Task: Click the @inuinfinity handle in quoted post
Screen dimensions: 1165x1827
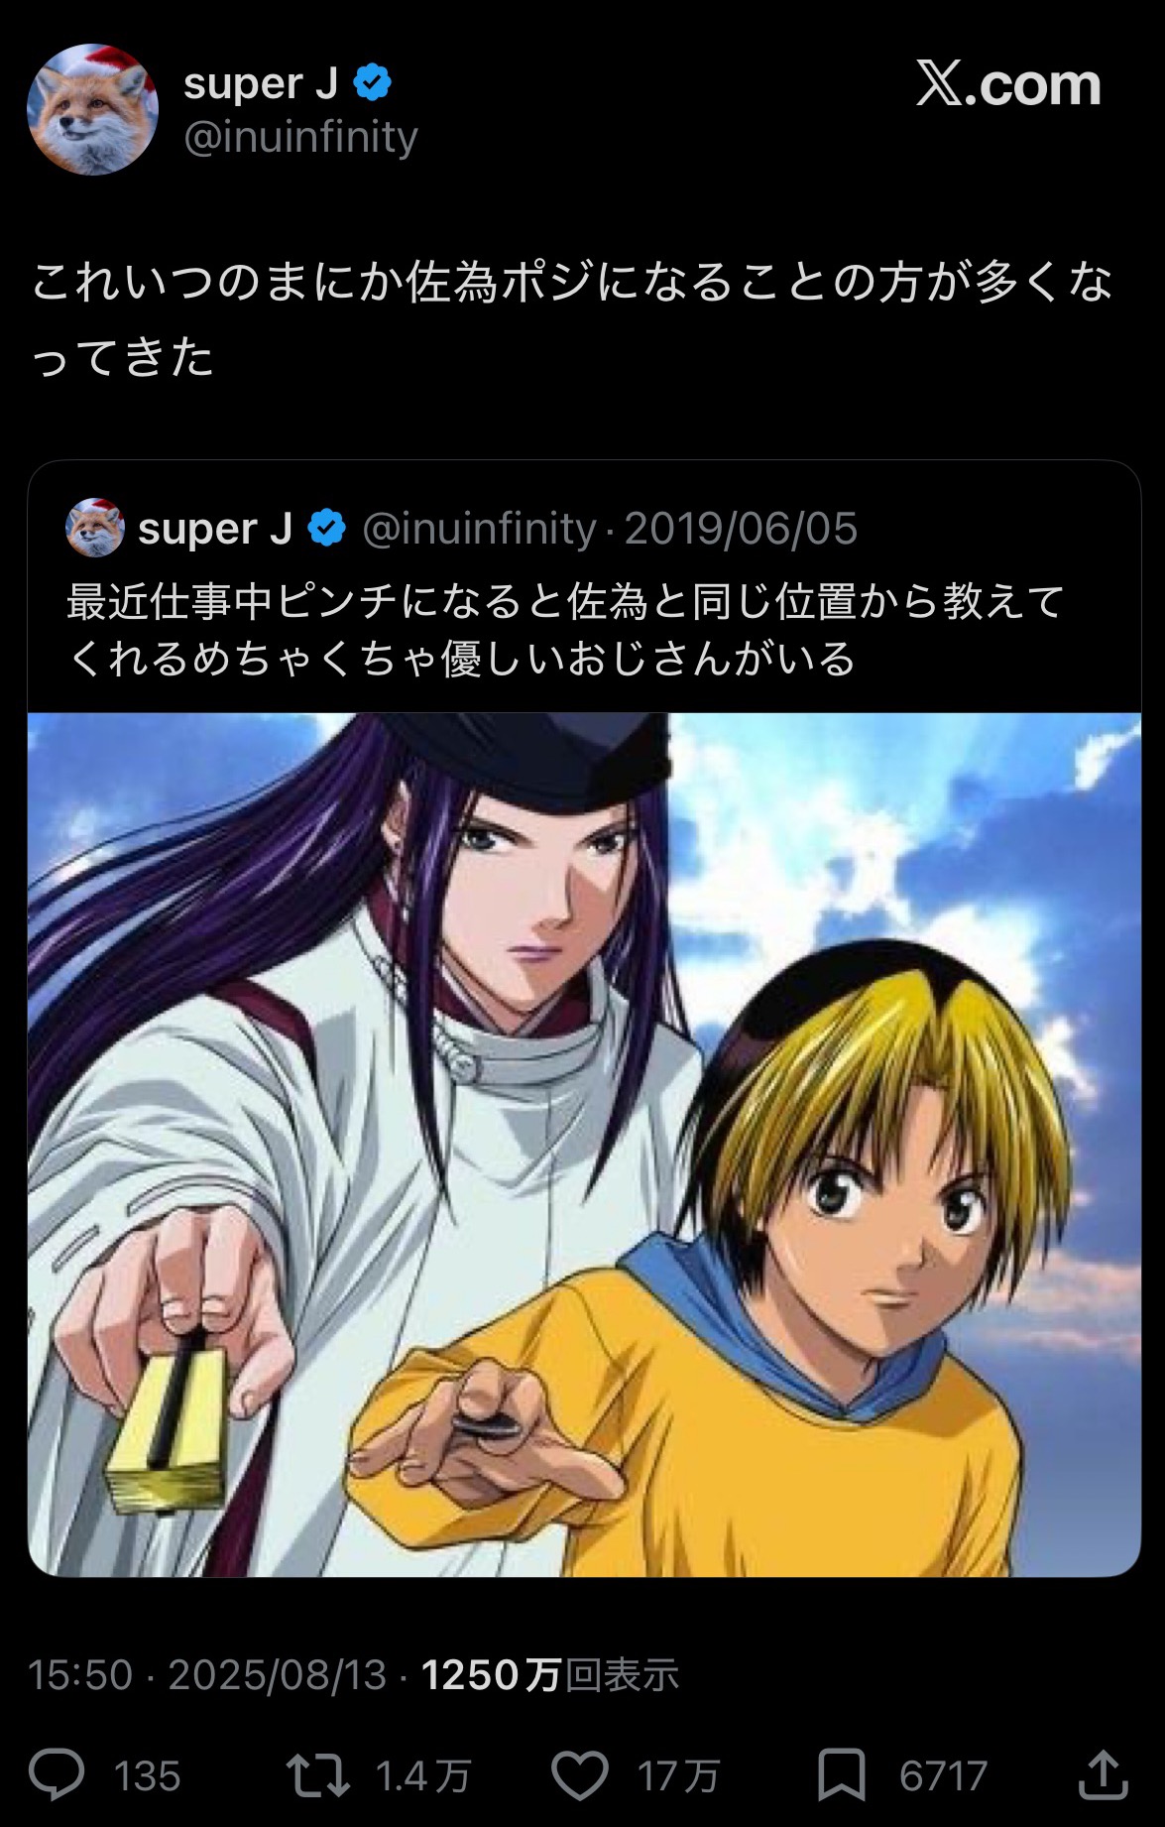Action: click(479, 529)
